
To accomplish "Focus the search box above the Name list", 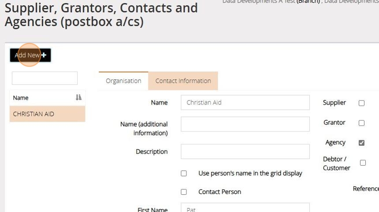I will (x=45, y=78).
